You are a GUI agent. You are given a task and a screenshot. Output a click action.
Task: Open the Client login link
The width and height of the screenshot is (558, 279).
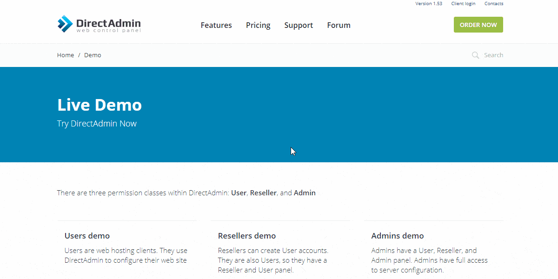[463, 4]
